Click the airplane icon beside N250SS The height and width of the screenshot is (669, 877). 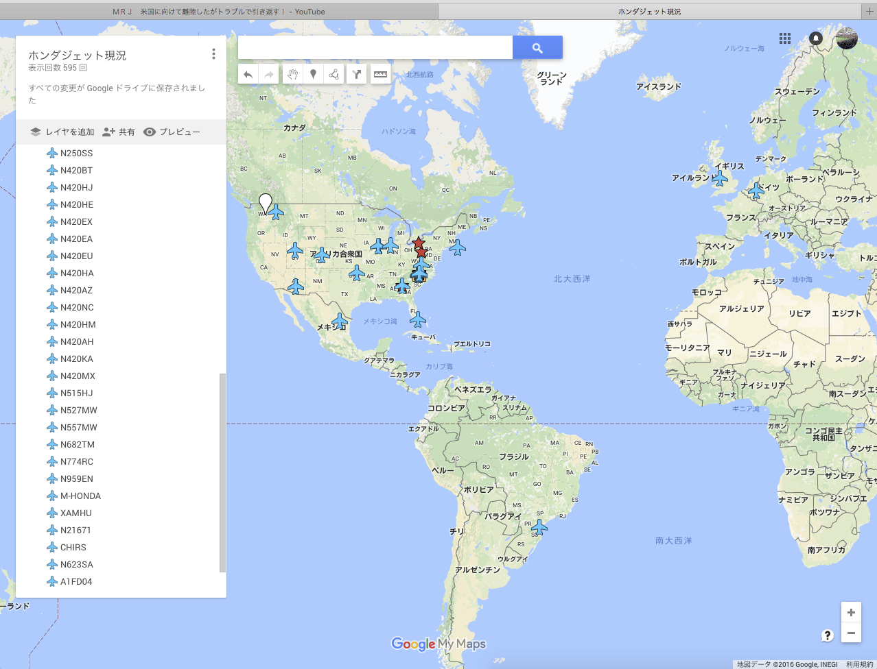51,153
